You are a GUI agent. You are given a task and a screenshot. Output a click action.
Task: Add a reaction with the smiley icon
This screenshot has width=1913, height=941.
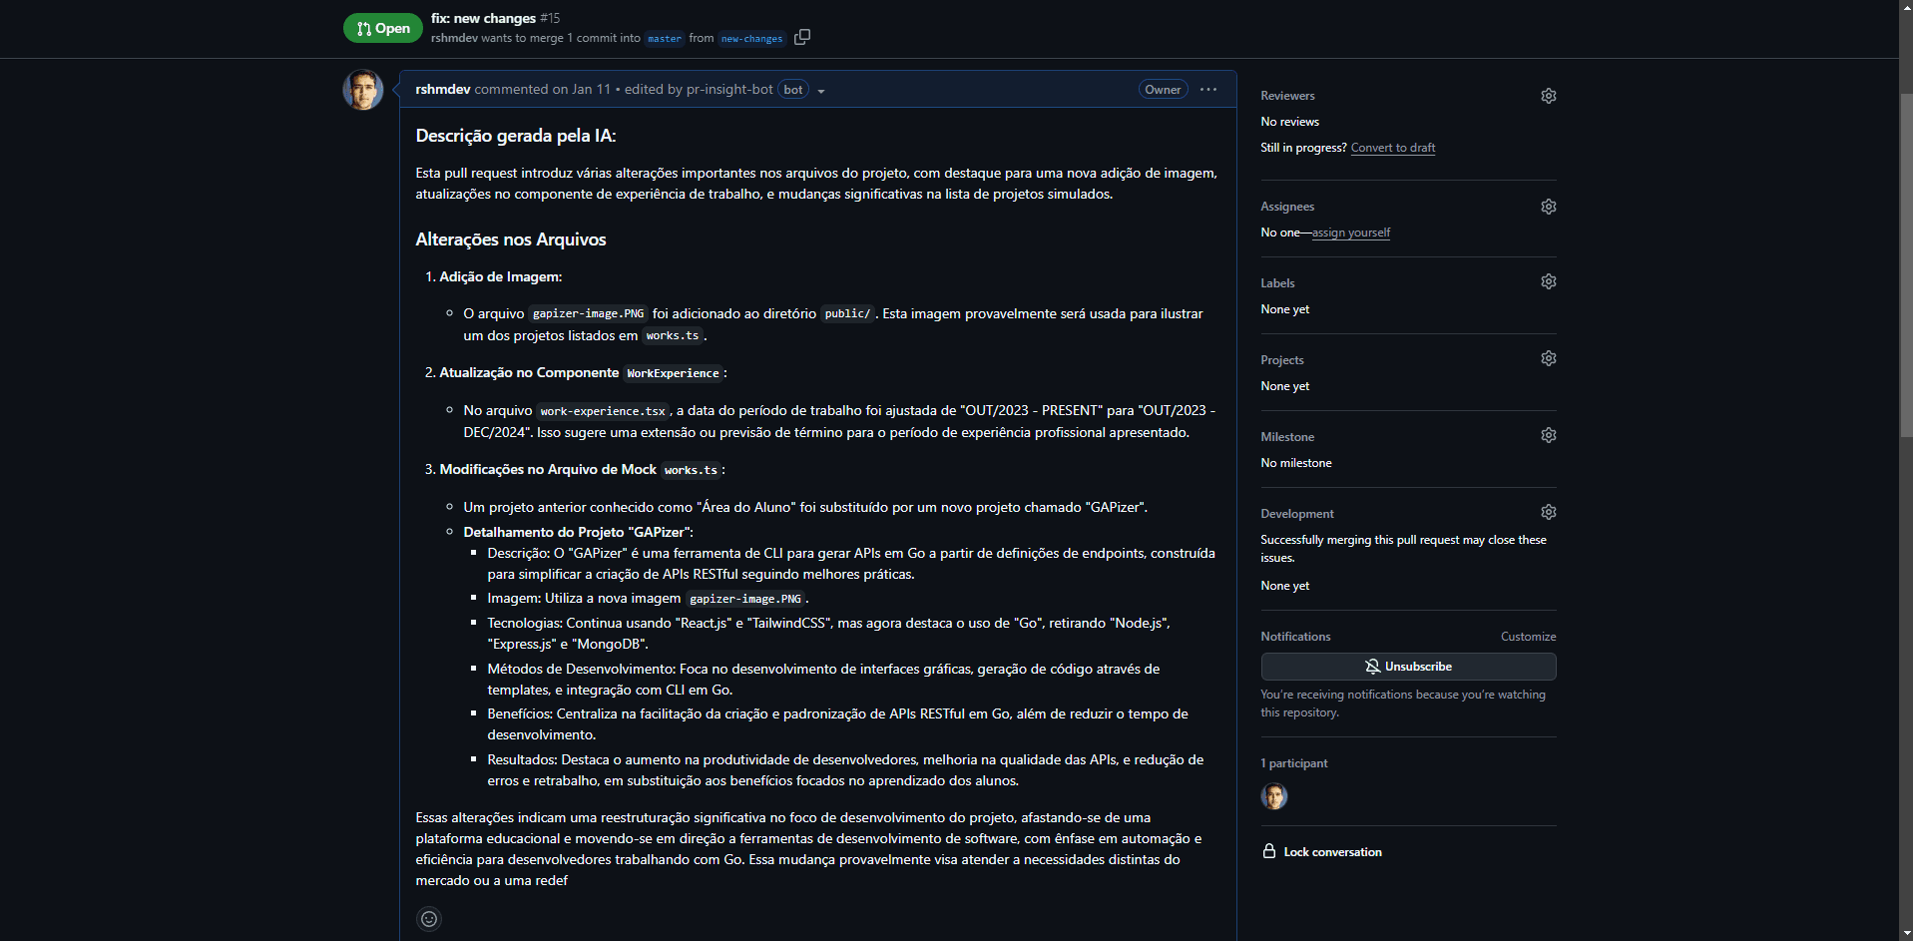click(429, 919)
